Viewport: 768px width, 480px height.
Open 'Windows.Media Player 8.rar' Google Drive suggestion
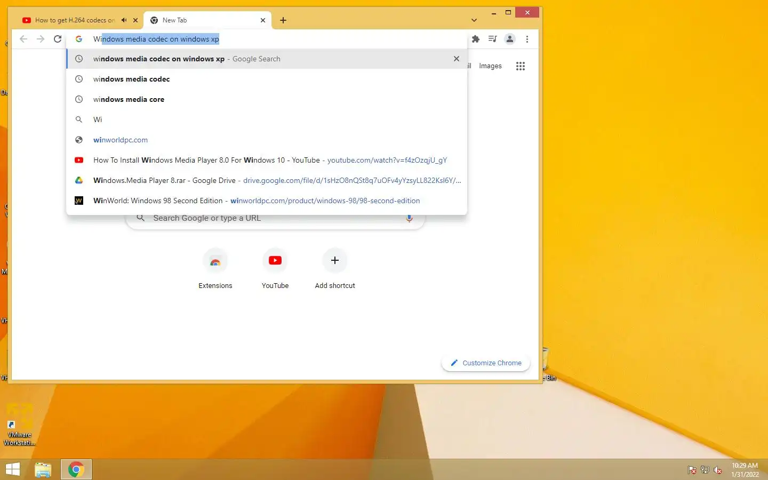[267, 180]
